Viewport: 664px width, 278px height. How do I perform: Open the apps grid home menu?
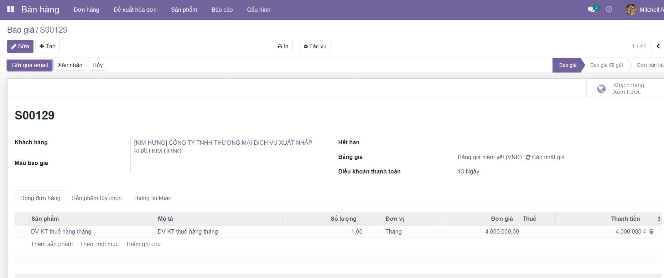(x=11, y=10)
